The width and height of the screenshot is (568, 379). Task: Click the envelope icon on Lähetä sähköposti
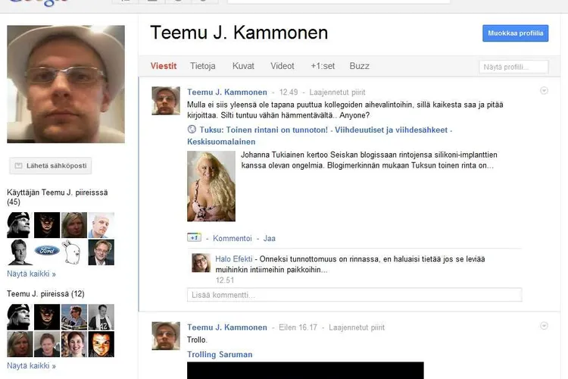click(18, 166)
